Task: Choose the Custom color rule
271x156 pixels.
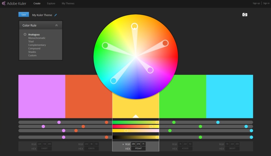Action: click(32, 56)
